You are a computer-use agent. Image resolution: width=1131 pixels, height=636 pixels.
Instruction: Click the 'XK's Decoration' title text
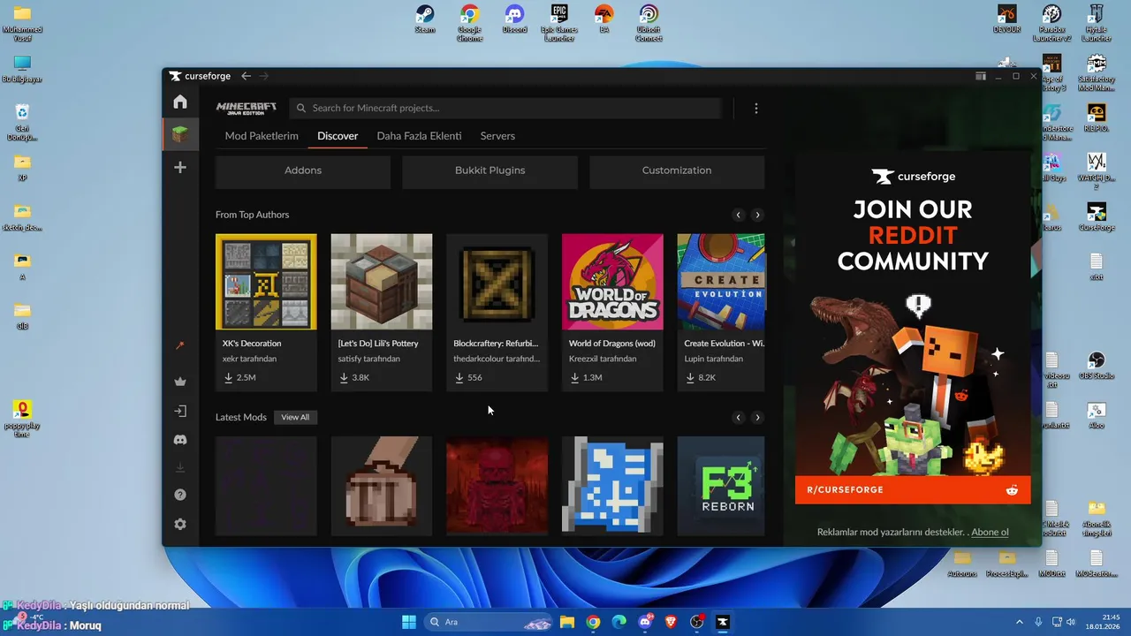(252, 343)
